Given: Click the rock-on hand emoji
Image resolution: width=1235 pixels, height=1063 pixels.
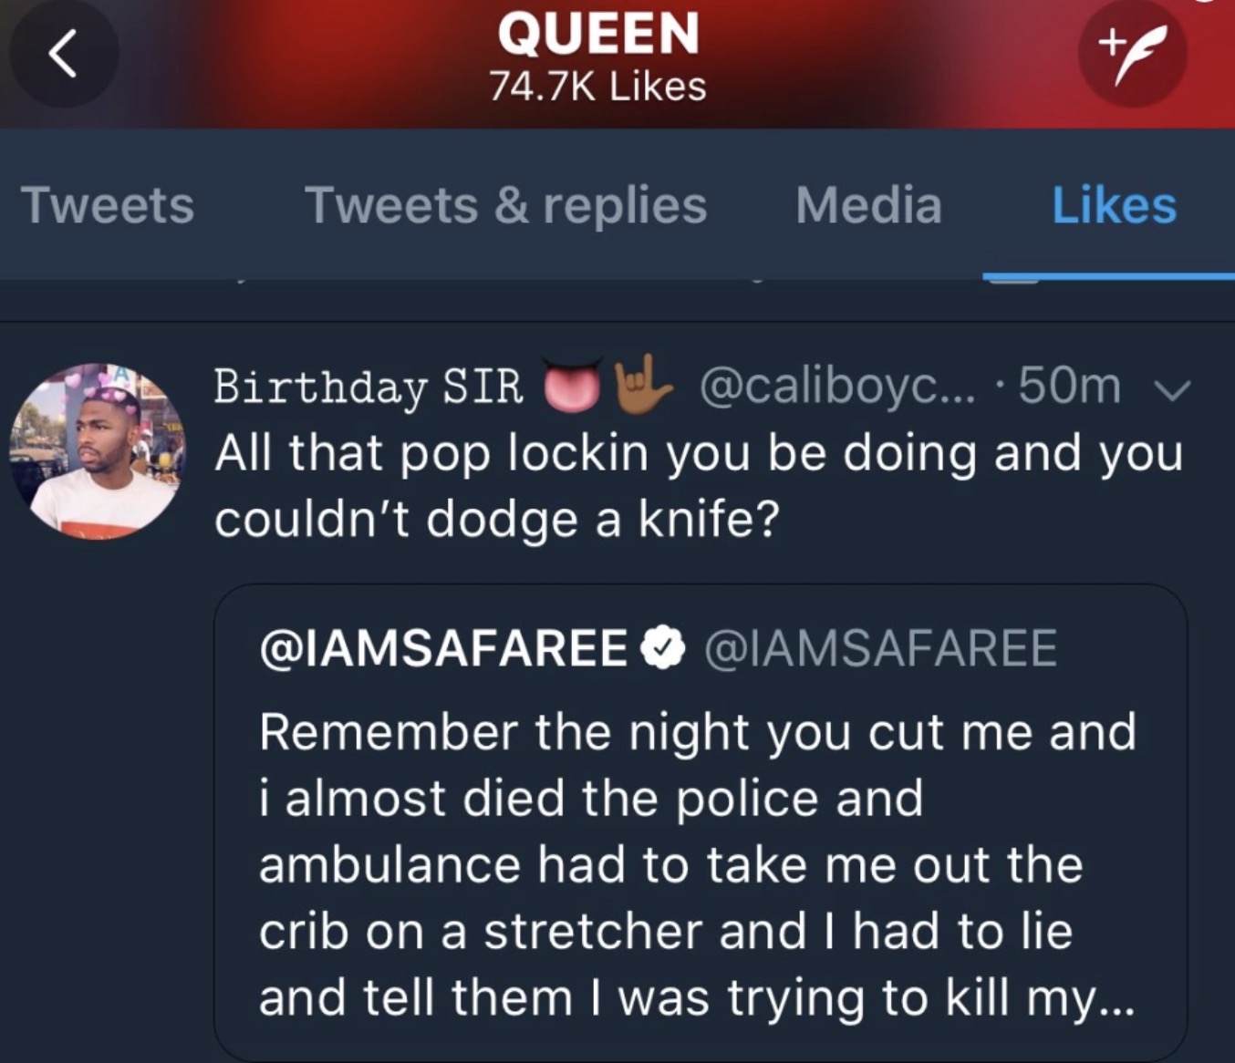Looking at the screenshot, I should [643, 385].
